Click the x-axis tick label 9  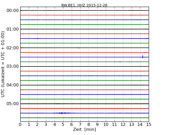click(x=97, y=125)
